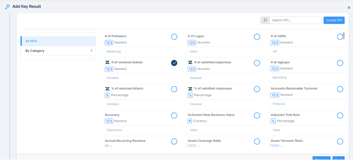Click into the Search KPI field

[x=296, y=20]
